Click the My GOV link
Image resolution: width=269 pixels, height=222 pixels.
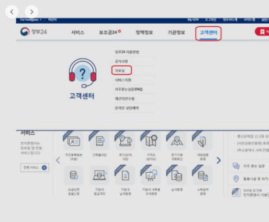[193, 20]
